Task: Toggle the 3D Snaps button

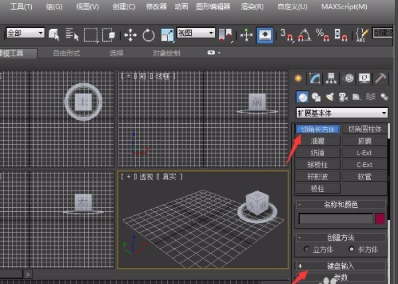Action: pyautogui.click(x=287, y=35)
